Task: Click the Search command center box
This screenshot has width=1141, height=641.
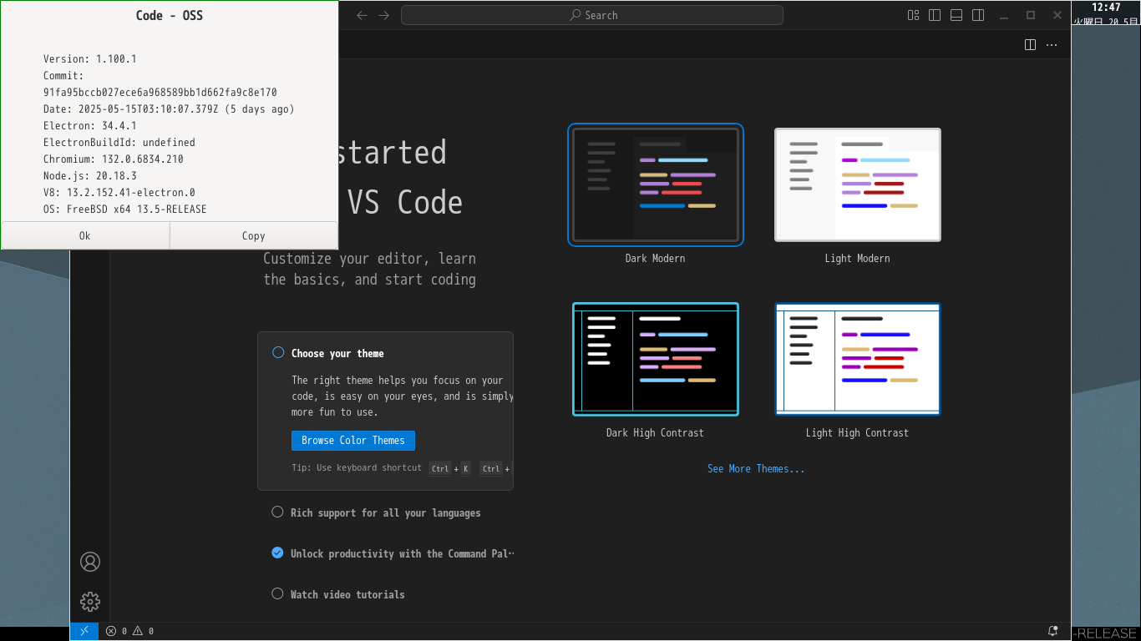Action: coord(592,15)
